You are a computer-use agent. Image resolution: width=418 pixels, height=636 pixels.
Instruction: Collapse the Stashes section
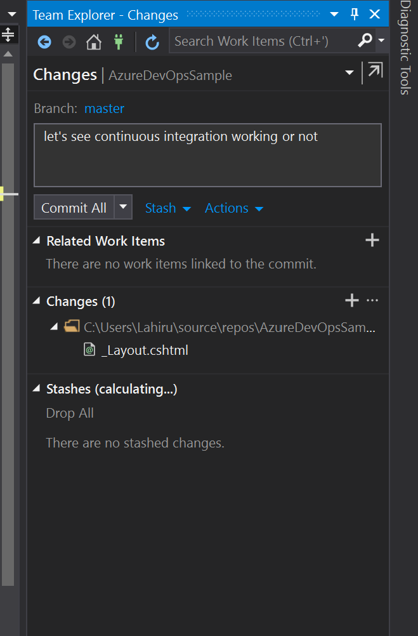[38, 389]
